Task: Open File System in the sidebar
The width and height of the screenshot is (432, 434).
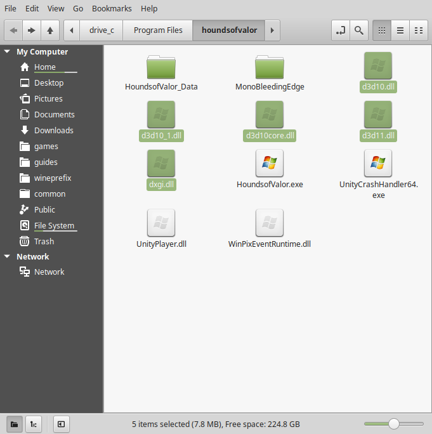Action: [x=51, y=226]
